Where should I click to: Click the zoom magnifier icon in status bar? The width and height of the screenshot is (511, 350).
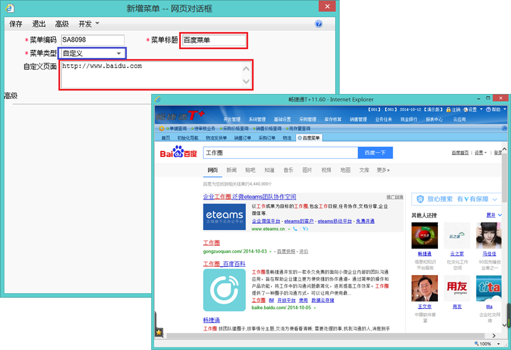(x=476, y=344)
